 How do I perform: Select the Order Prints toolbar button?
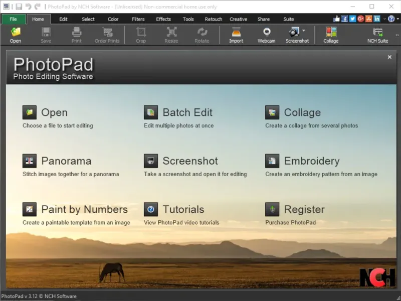pyautogui.click(x=107, y=35)
